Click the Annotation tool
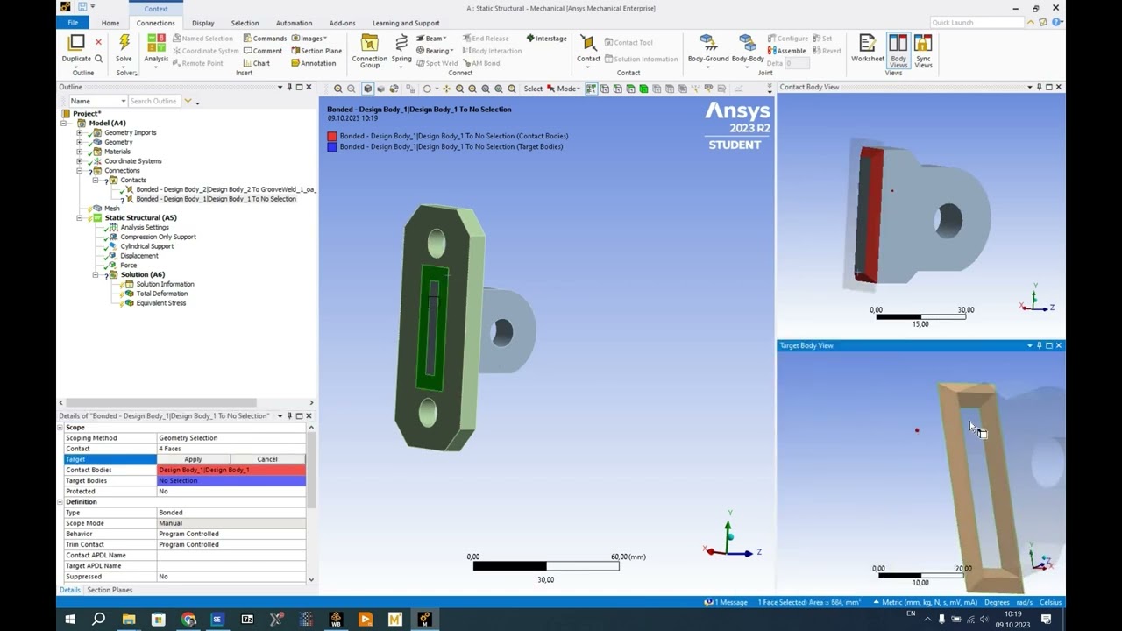This screenshot has width=1122, height=631. tap(313, 63)
